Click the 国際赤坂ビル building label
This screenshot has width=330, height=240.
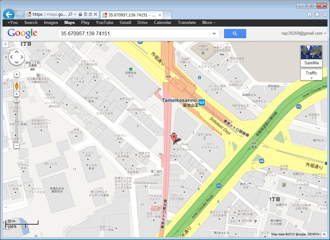(x=131, y=74)
